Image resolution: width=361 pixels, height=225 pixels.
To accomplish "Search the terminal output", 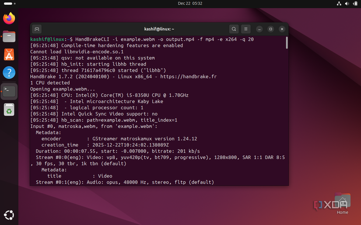I will click(234, 29).
